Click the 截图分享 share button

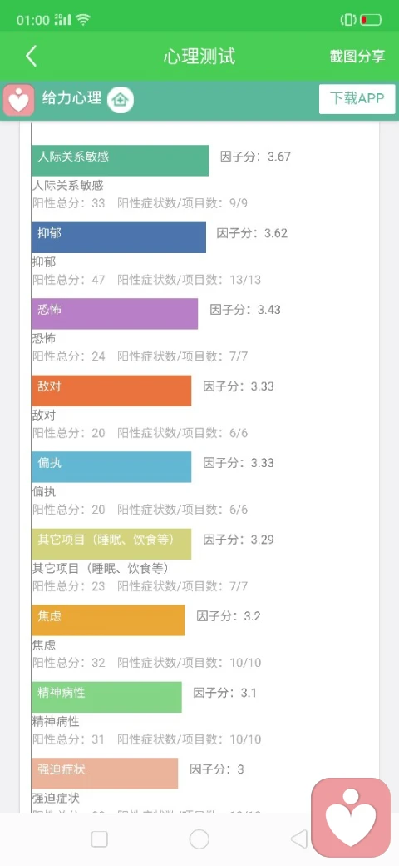[x=357, y=57]
